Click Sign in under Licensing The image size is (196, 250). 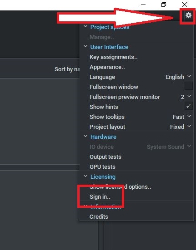[x=100, y=197]
